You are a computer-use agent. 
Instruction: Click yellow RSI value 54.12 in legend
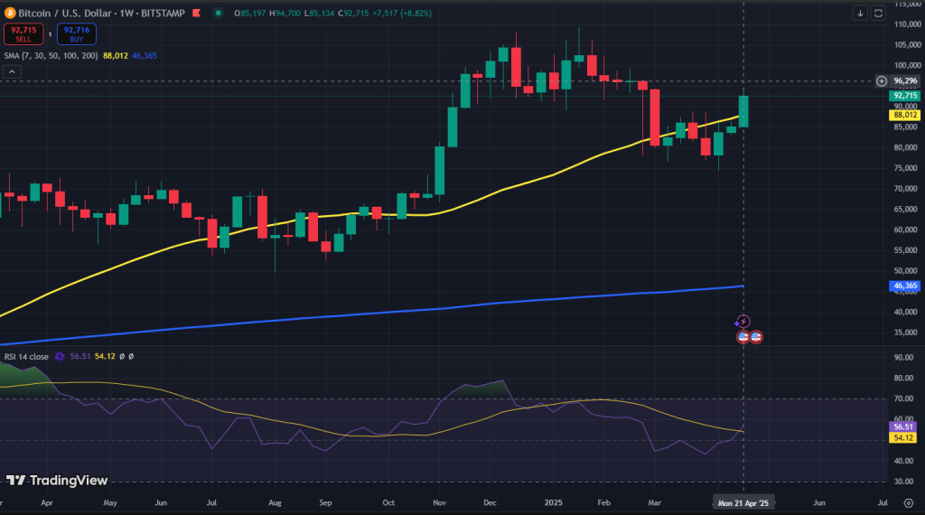[105, 356]
